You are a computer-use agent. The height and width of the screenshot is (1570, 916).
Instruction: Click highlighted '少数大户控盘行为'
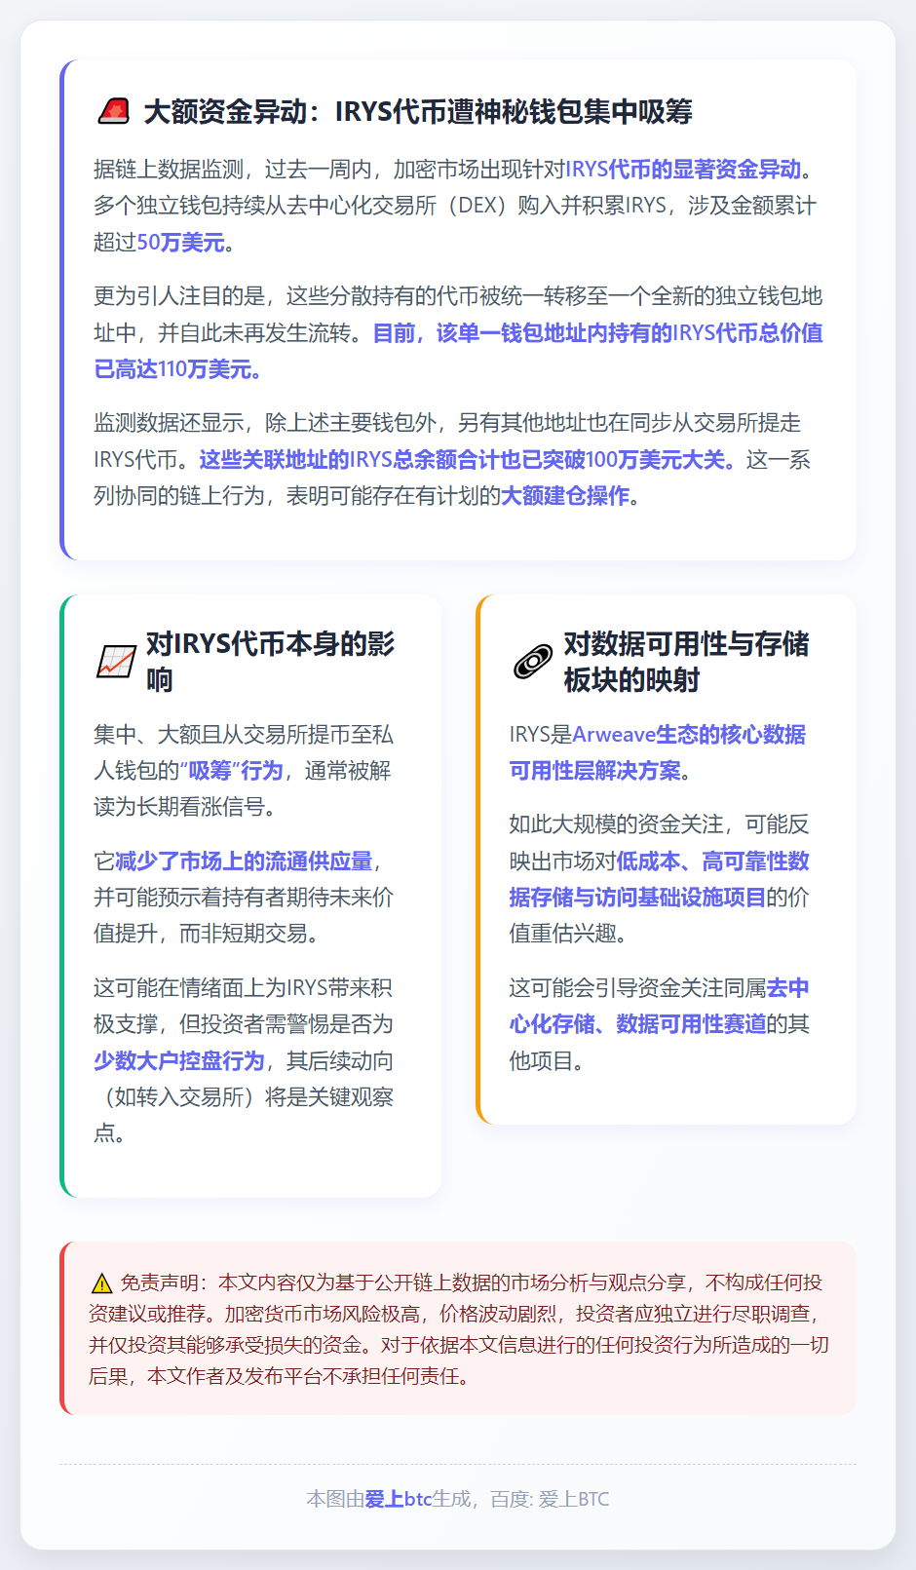click(179, 1061)
